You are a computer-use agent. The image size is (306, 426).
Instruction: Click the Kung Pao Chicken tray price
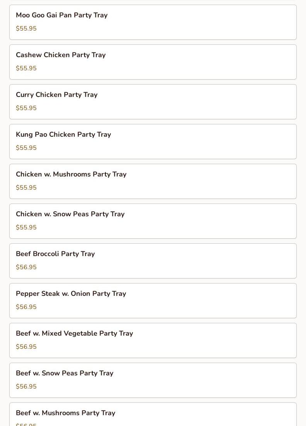pyautogui.click(x=26, y=148)
